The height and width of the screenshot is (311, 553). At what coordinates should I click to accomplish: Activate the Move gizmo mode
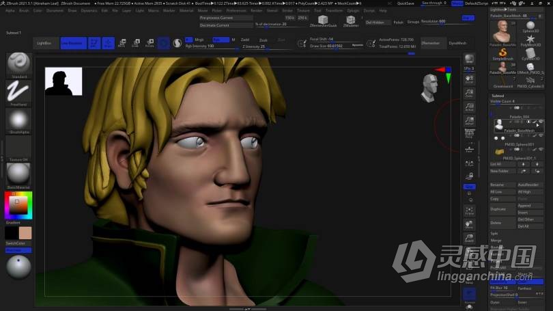point(122,43)
